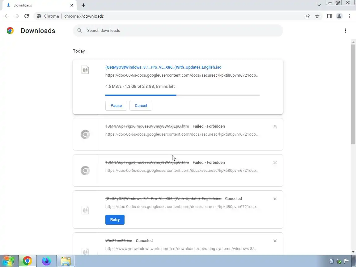The width and height of the screenshot is (356, 267).
Task: Open File Explorer from the taskbar
Action: [66, 261]
